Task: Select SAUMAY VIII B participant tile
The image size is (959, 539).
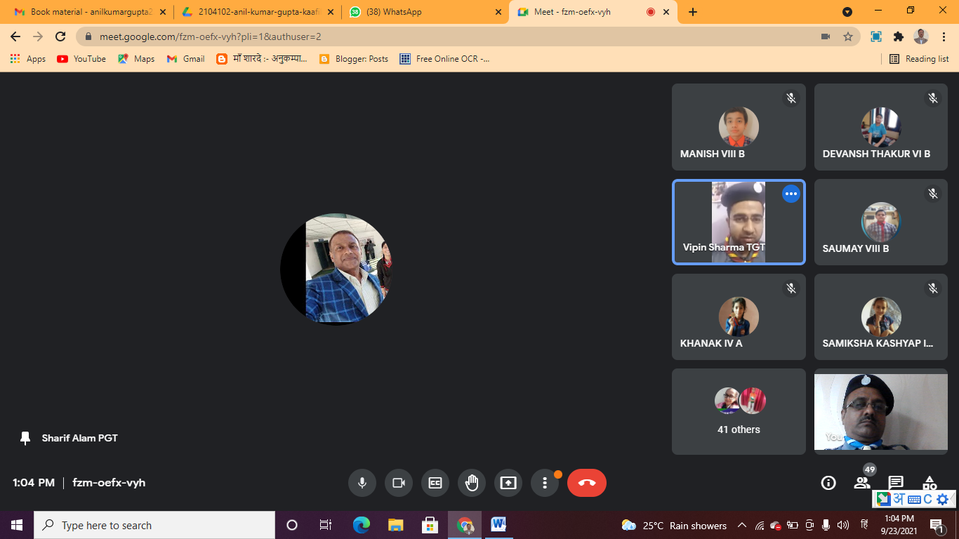Action: (881, 222)
